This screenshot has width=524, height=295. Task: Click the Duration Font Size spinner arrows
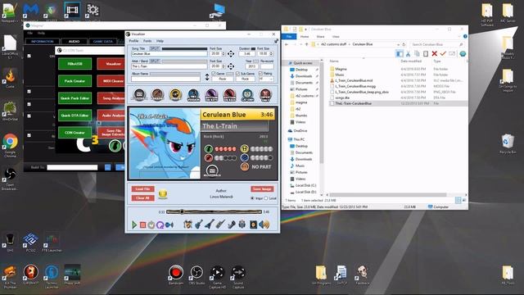pyautogui.click(x=271, y=54)
